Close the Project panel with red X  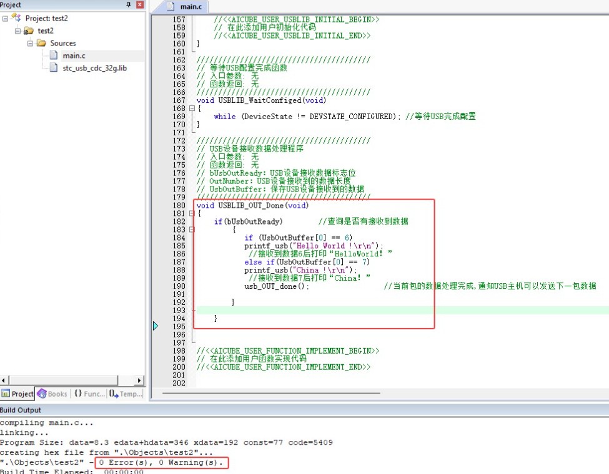pyautogui.click(x=139, y=5)
